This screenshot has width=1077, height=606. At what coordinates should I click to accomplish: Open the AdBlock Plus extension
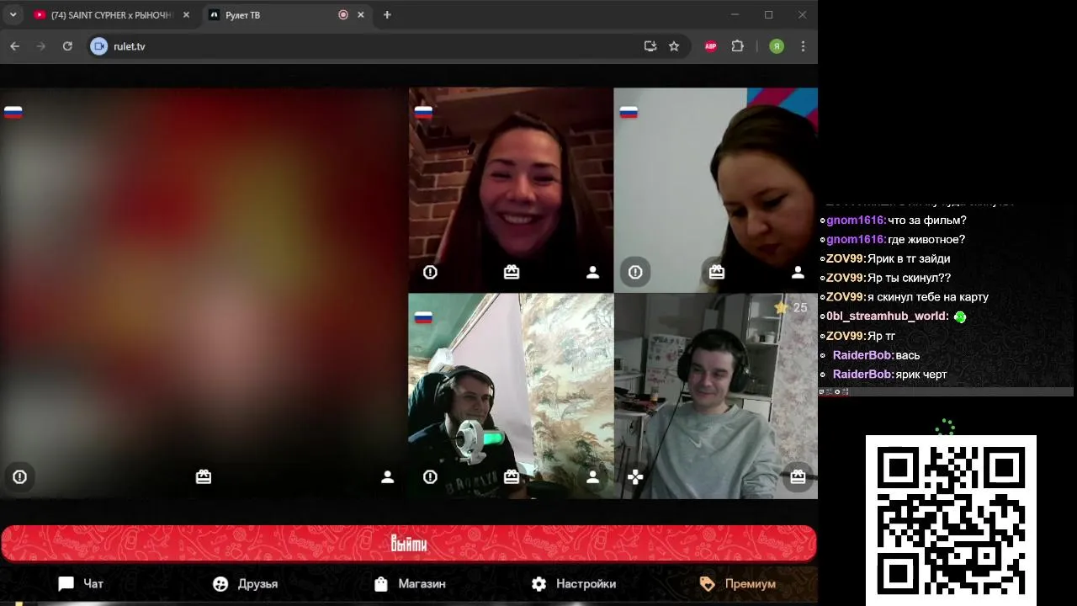coord(711,46)
